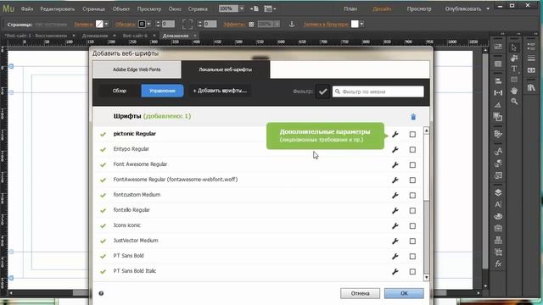The width and height of the screenshot is (543, 305).
Task: Open the palette Swatches panel icon
Action: 498,217
